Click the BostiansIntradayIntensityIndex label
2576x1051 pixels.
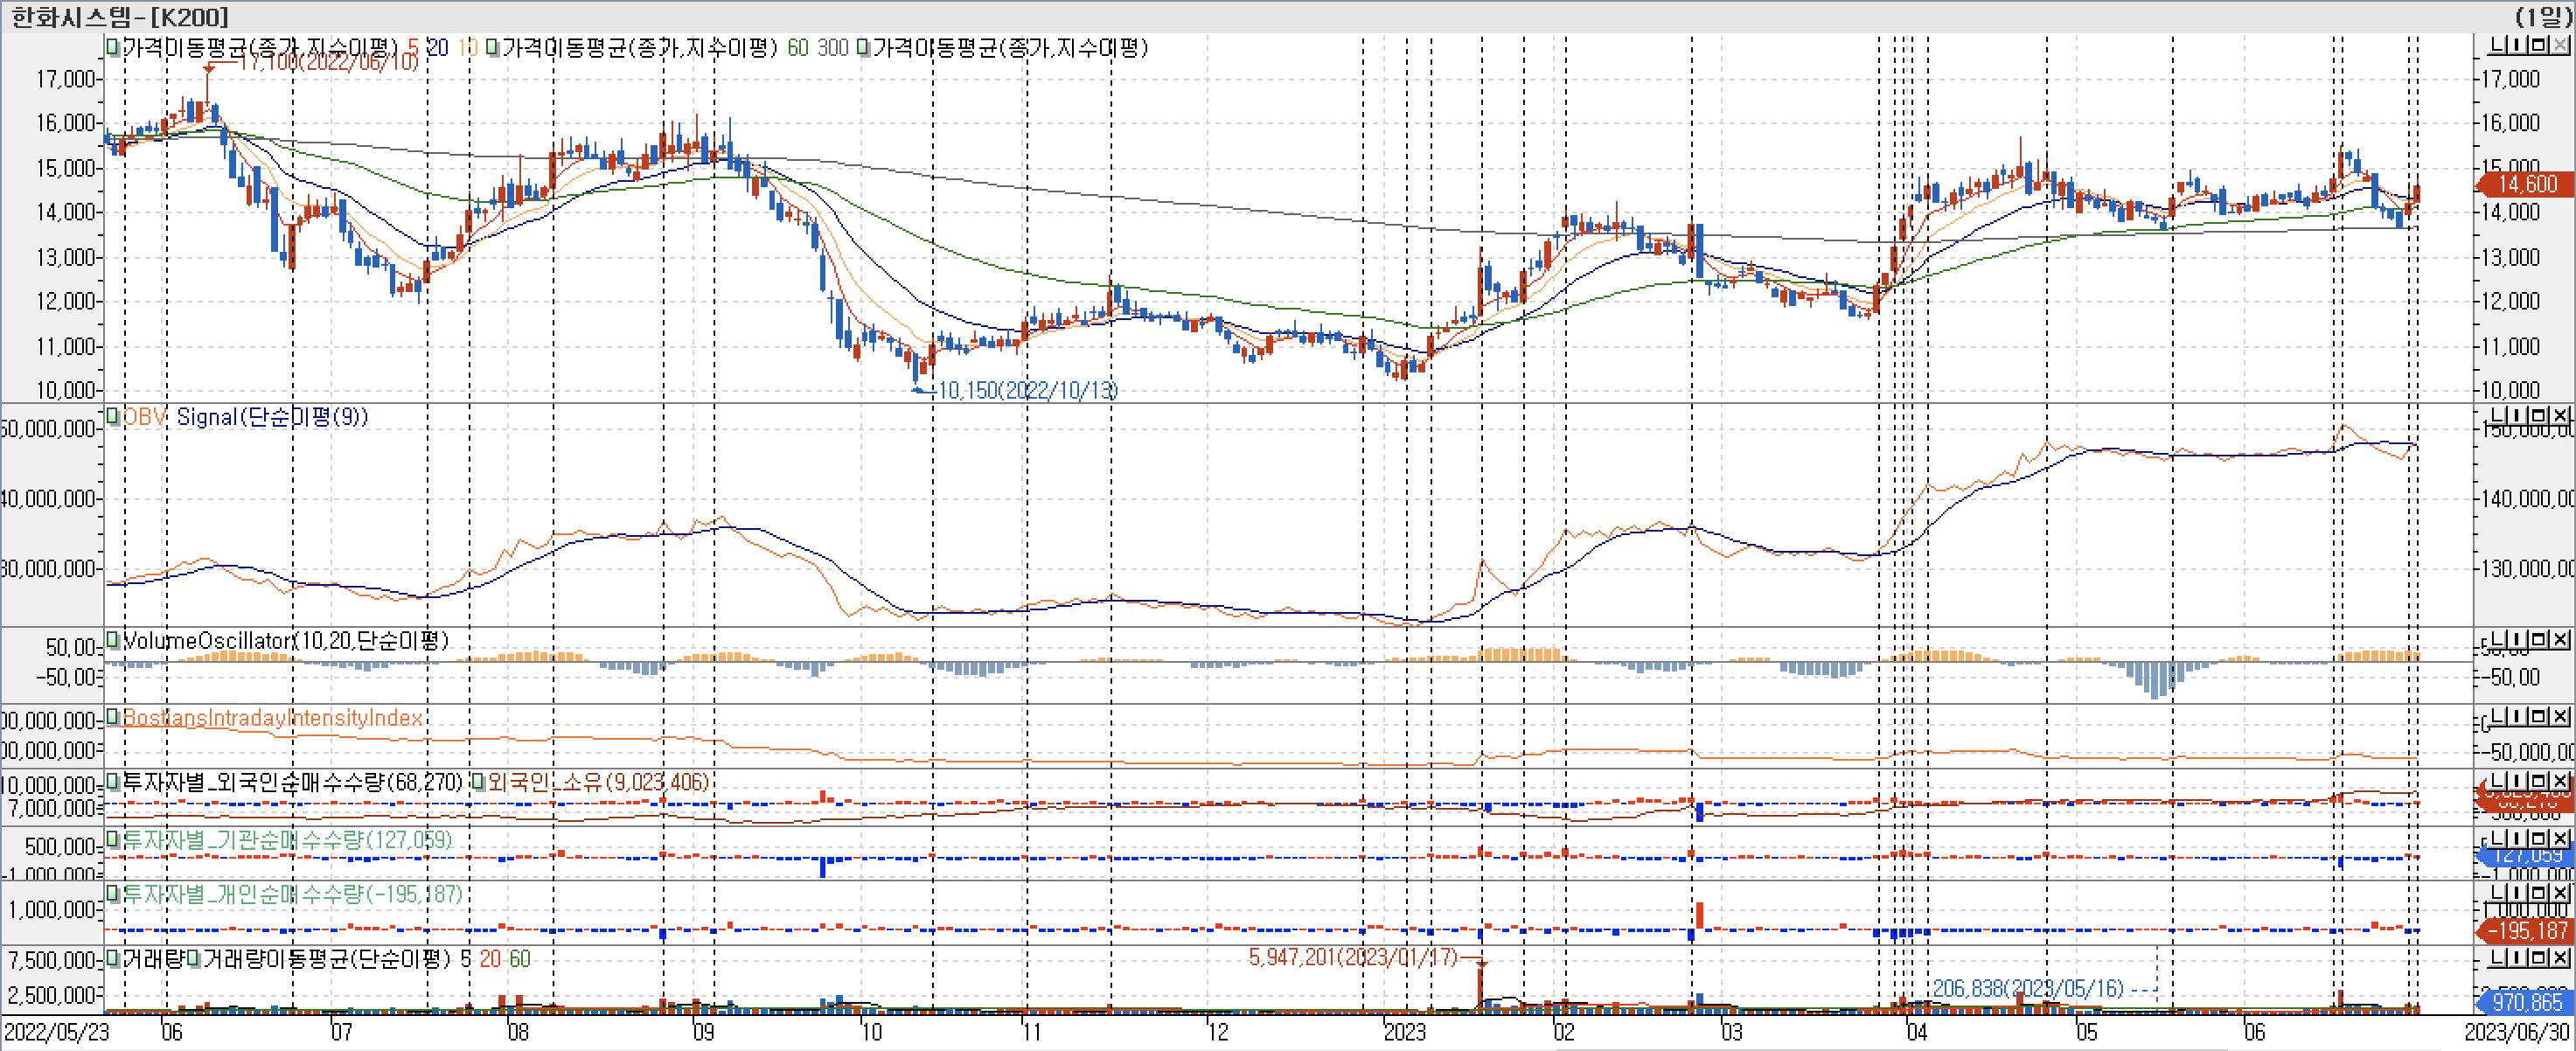pyautogui.click(x=272, y=718)
